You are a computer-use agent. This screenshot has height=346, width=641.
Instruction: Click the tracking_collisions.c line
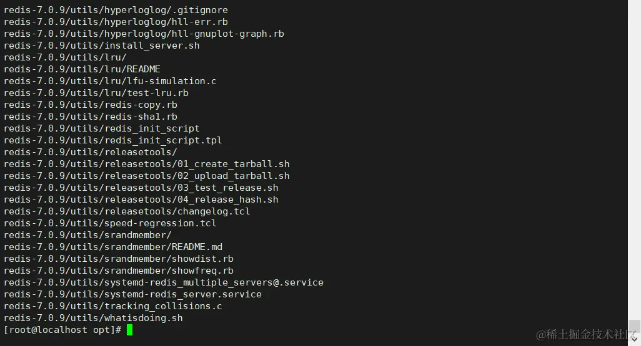click(112, 306)
